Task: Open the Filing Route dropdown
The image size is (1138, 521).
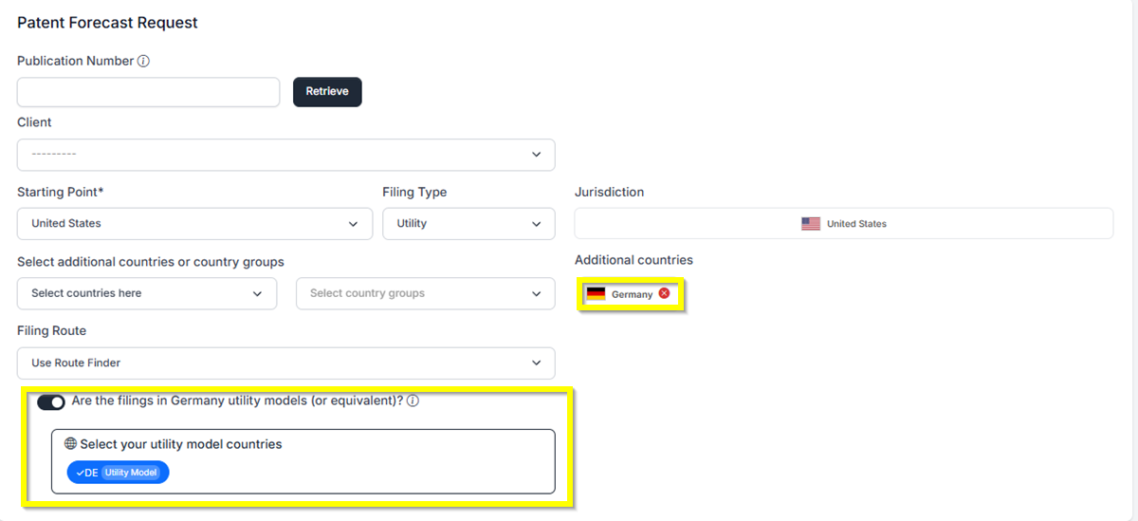Action: tap(285, 363)
